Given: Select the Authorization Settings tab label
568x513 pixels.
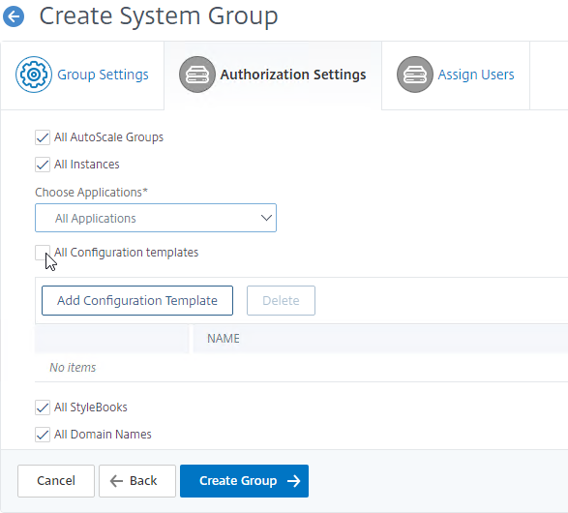Looking at the screenshot, I should 293,75.
